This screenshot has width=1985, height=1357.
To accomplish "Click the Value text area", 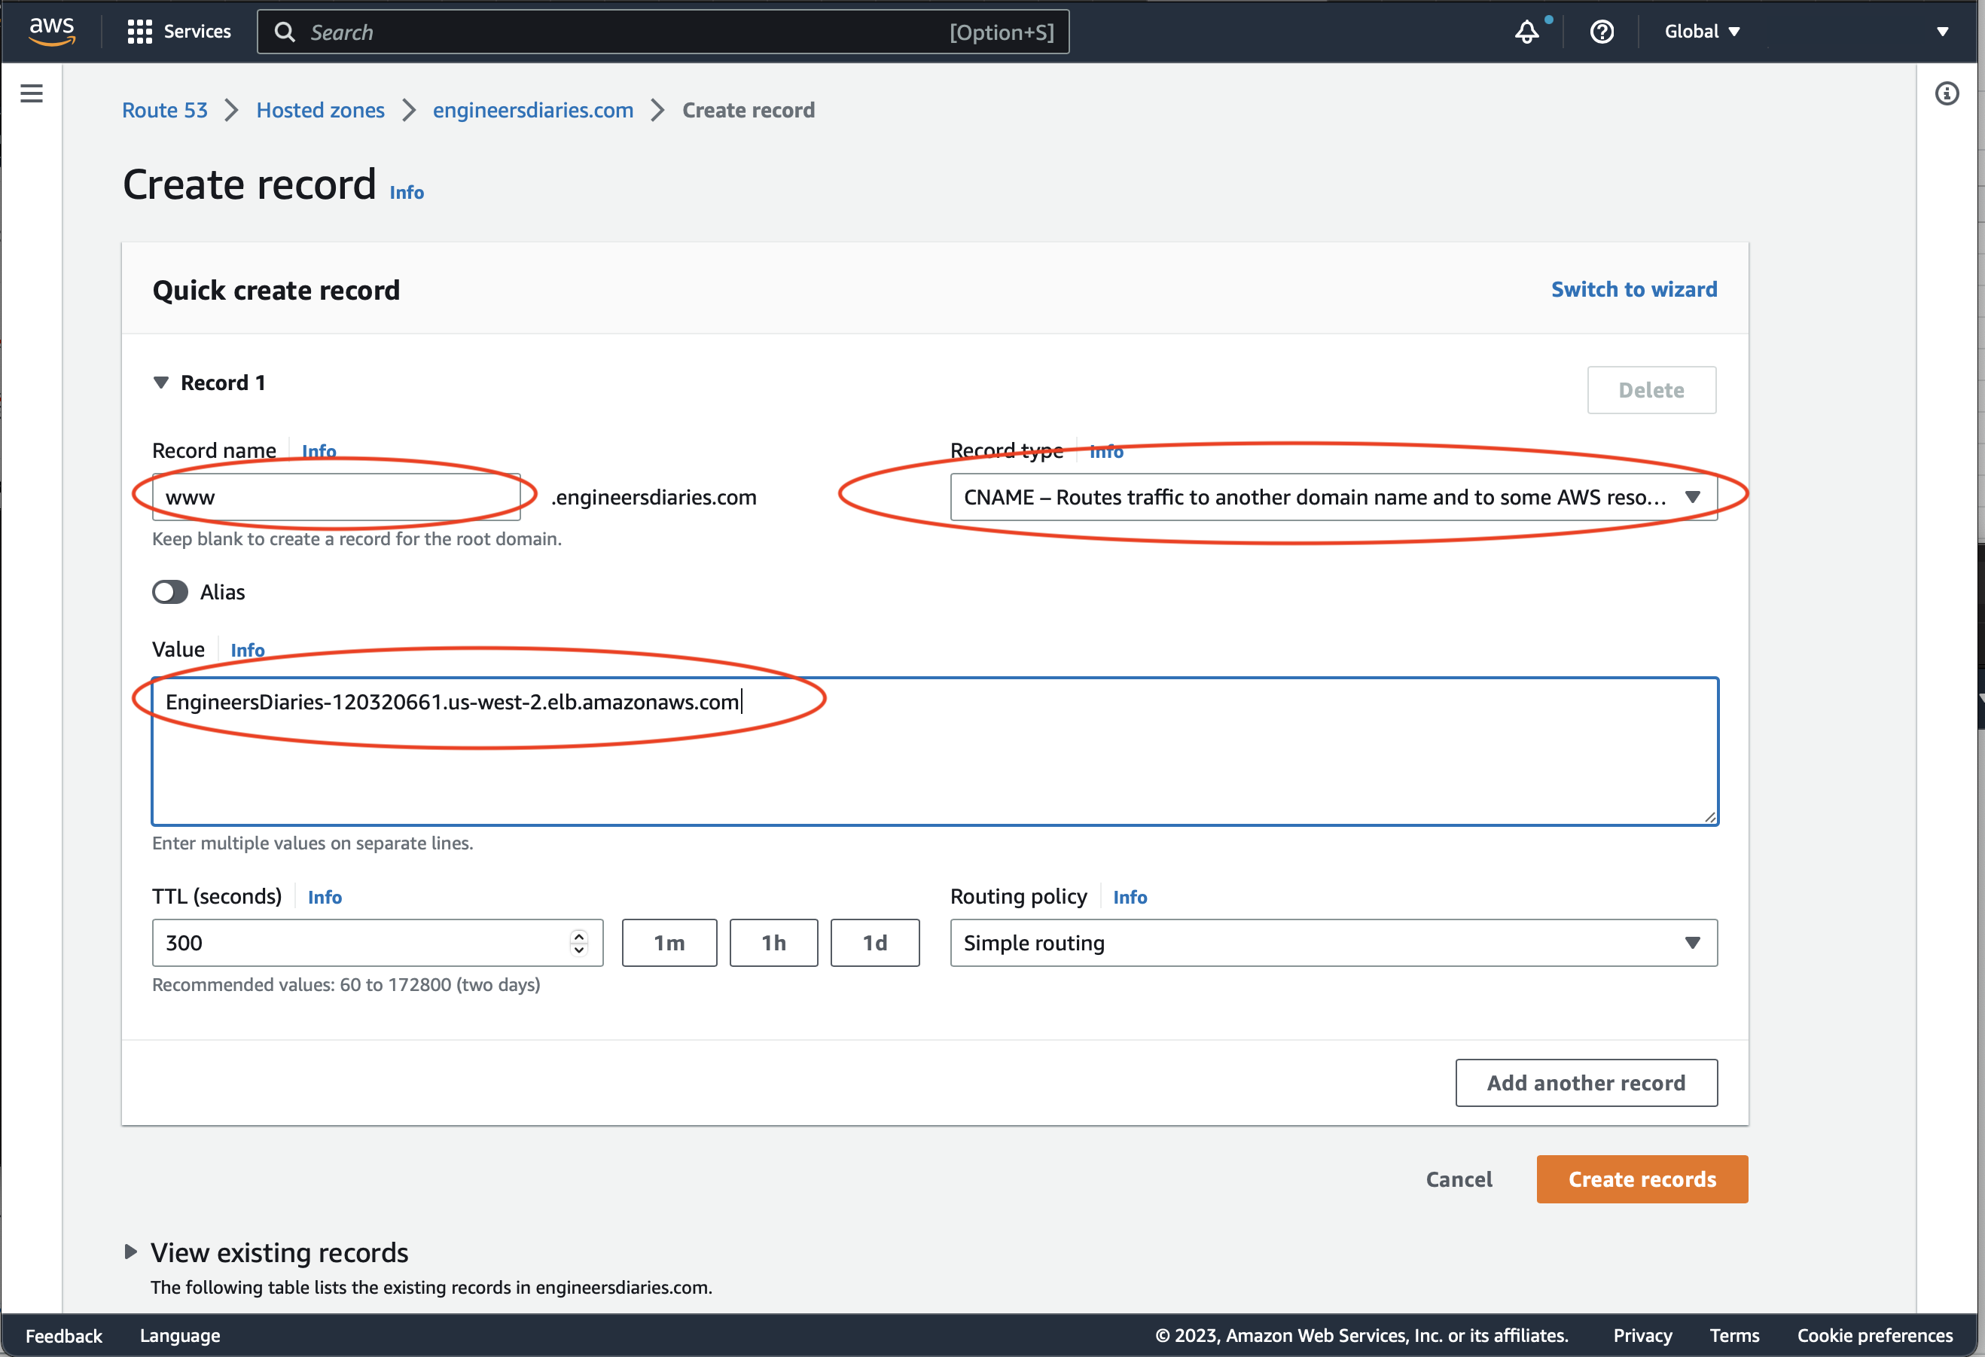I will click(x=935, y=752).
